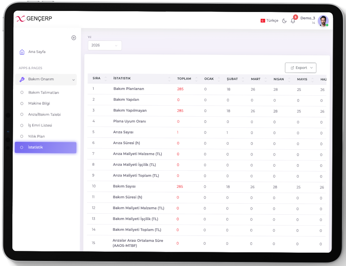Click the GENÇERP logo
The image size is (346, 266).
[x=34, y=19]
